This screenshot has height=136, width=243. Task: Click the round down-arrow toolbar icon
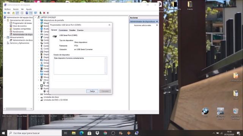click(48, 13)
